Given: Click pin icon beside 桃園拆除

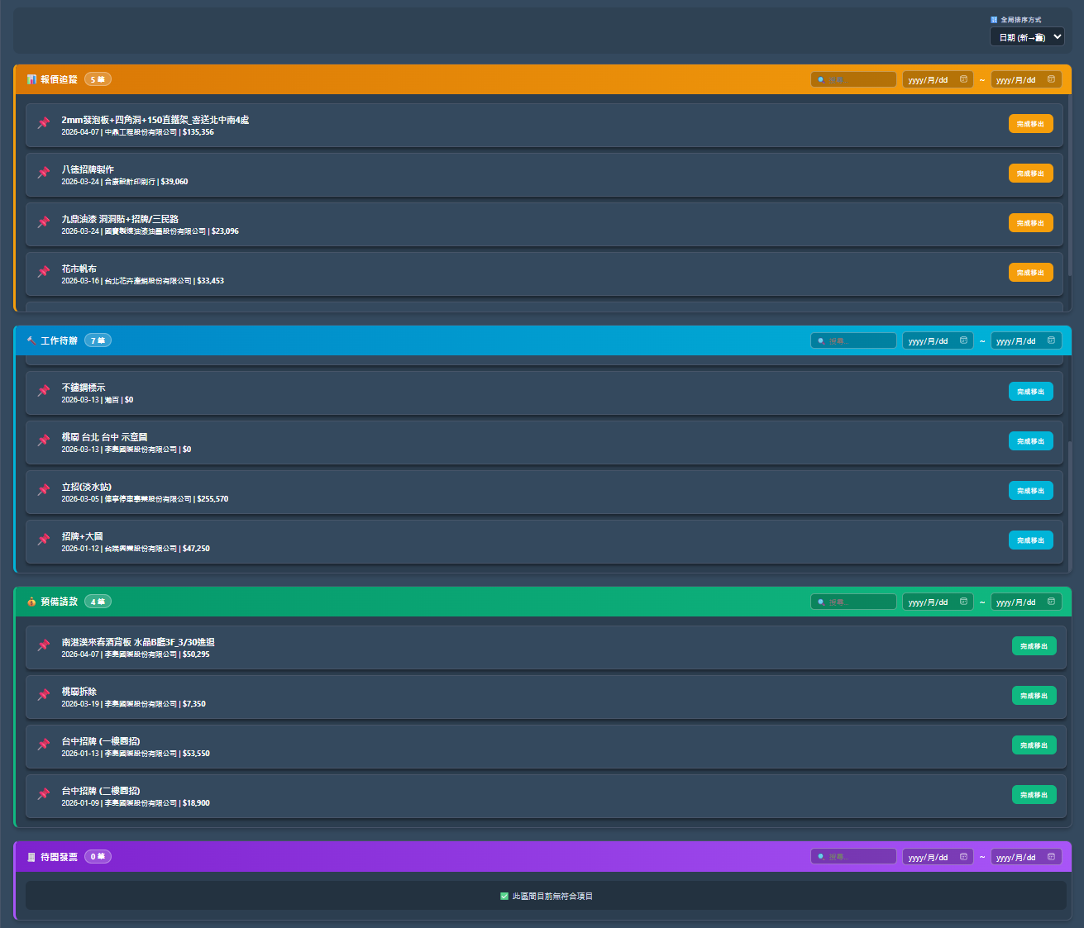Looking at the screenshot, I should 44,695.
